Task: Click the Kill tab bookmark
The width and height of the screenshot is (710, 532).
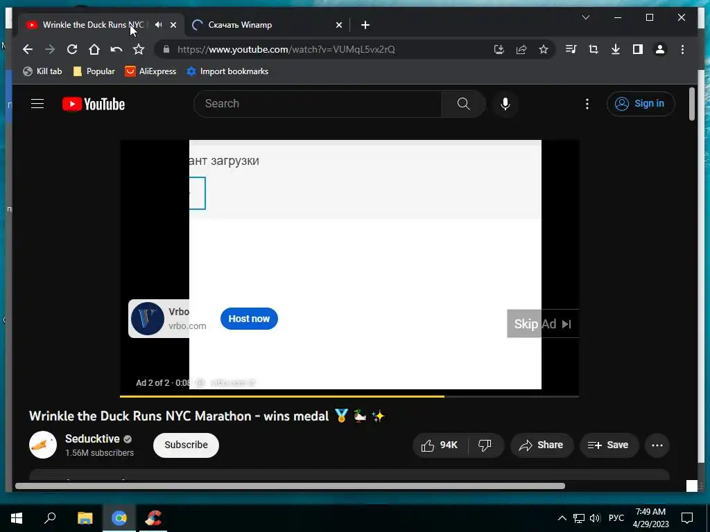Action: click(x=42, y=71)
